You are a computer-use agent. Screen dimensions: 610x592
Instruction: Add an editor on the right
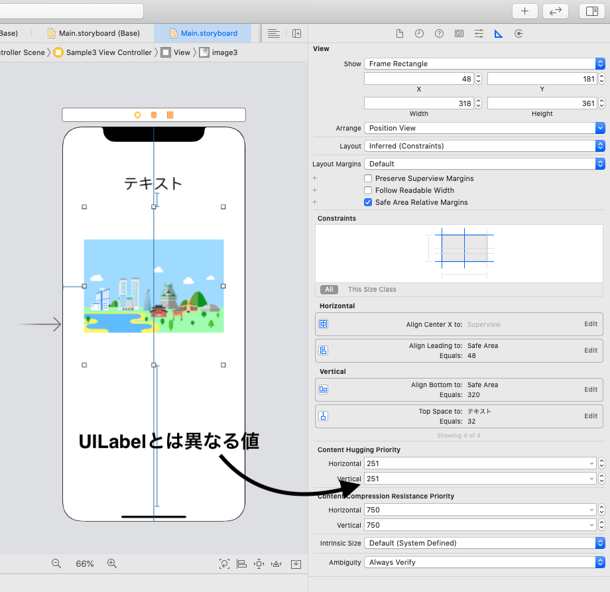(x=297, y=34)
